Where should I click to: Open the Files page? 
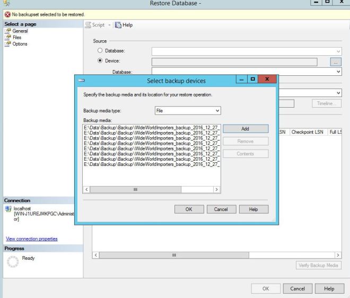[17, 38]
